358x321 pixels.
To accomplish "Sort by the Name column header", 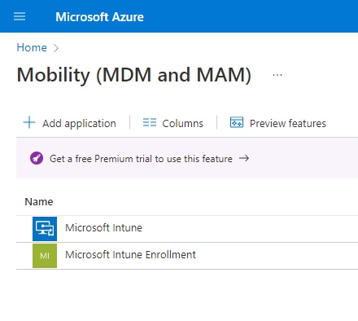I will [39, 202].
